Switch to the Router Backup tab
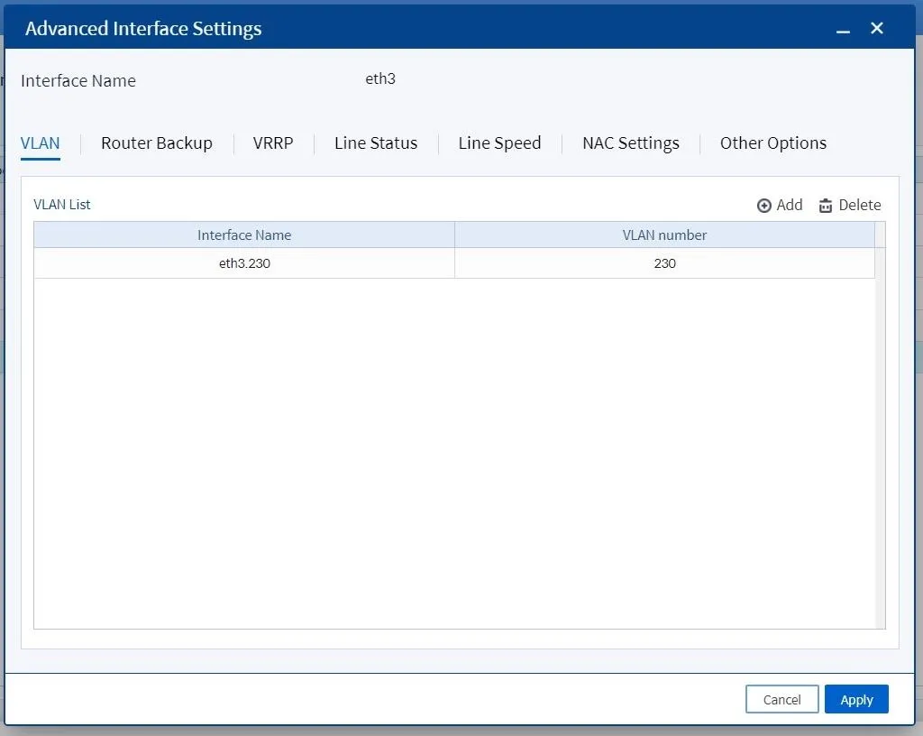The width and height of the screenshot is (923, 736). pos(157,143)
